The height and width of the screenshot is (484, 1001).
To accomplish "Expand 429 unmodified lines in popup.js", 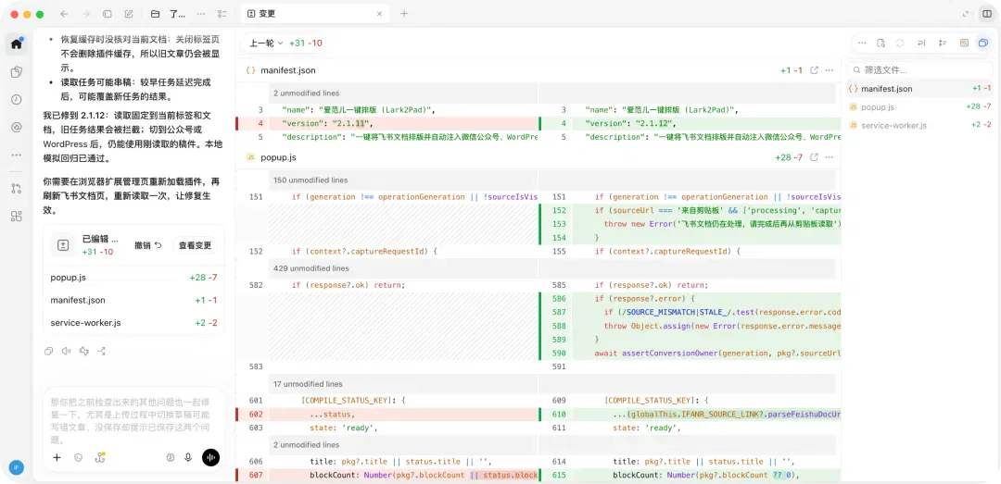I will [x=311, y=268].
